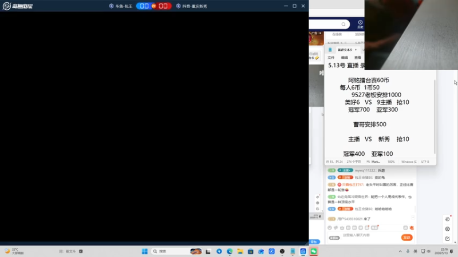Switch to the 在线榜 tab
Screen dimensions: 458x257
pos(337,34)
